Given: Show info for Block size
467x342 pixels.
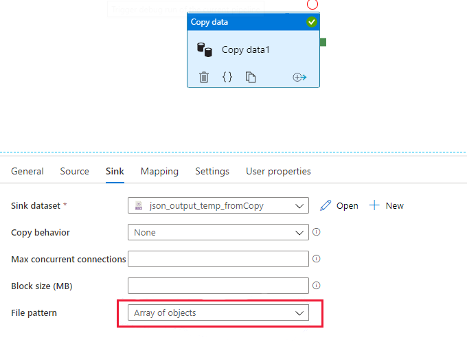Looking at the screenshot, I should [x=317, y=286].
